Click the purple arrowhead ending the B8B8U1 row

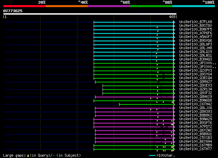tap(174, 135)
